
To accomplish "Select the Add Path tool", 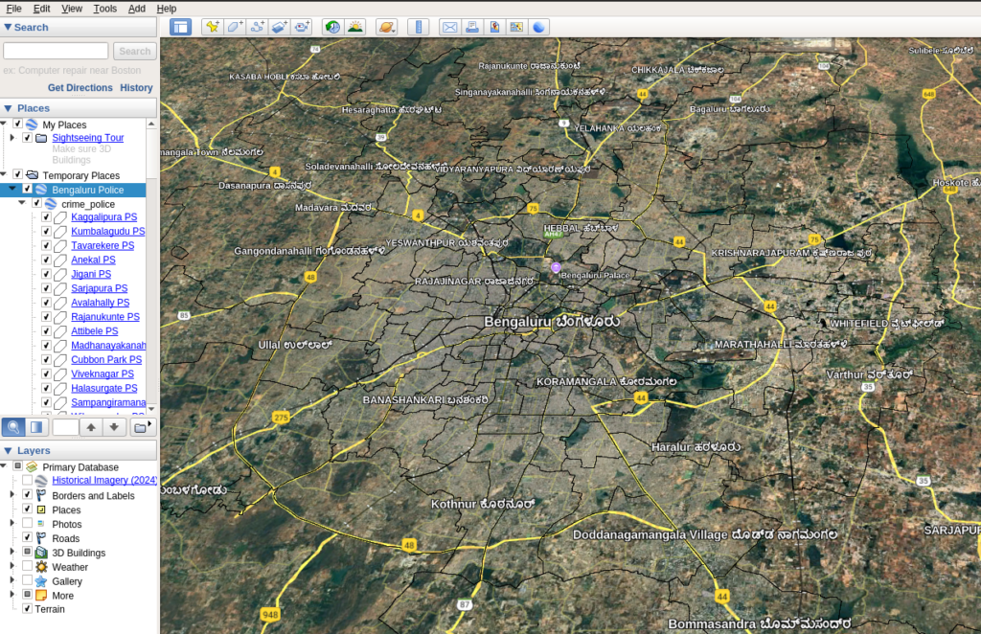I will point(257,27).
